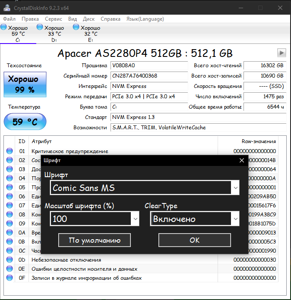Viewport: 291px width, 300px height.
Task: Click status circle for attribute 08
Action: tap(9, 214)
